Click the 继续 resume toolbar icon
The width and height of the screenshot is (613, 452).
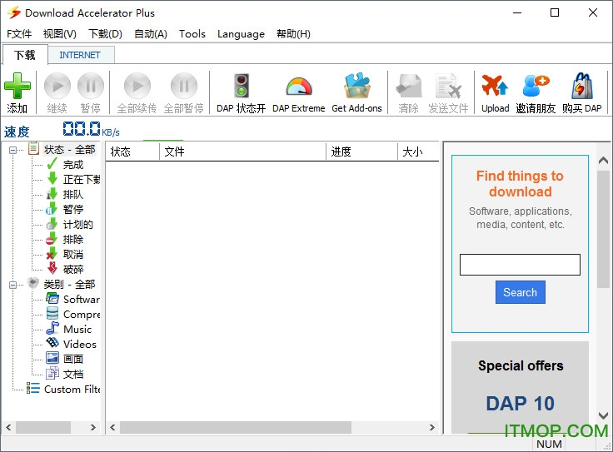[x=57, y=86]
